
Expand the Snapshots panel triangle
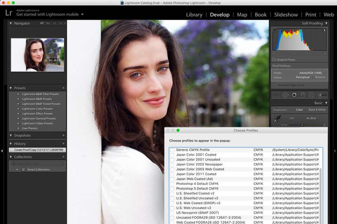click(11, 135)
